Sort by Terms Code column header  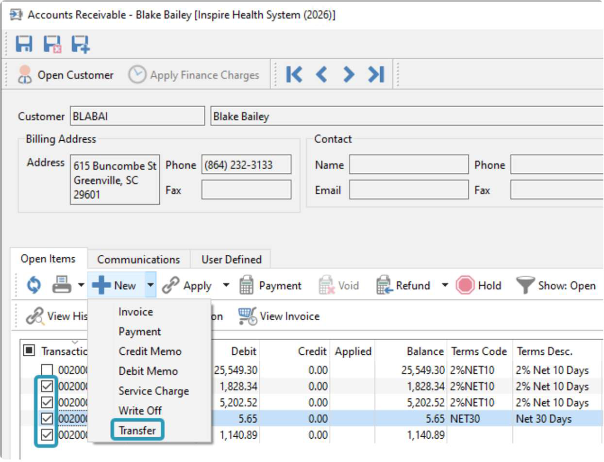tap(480, 351)
